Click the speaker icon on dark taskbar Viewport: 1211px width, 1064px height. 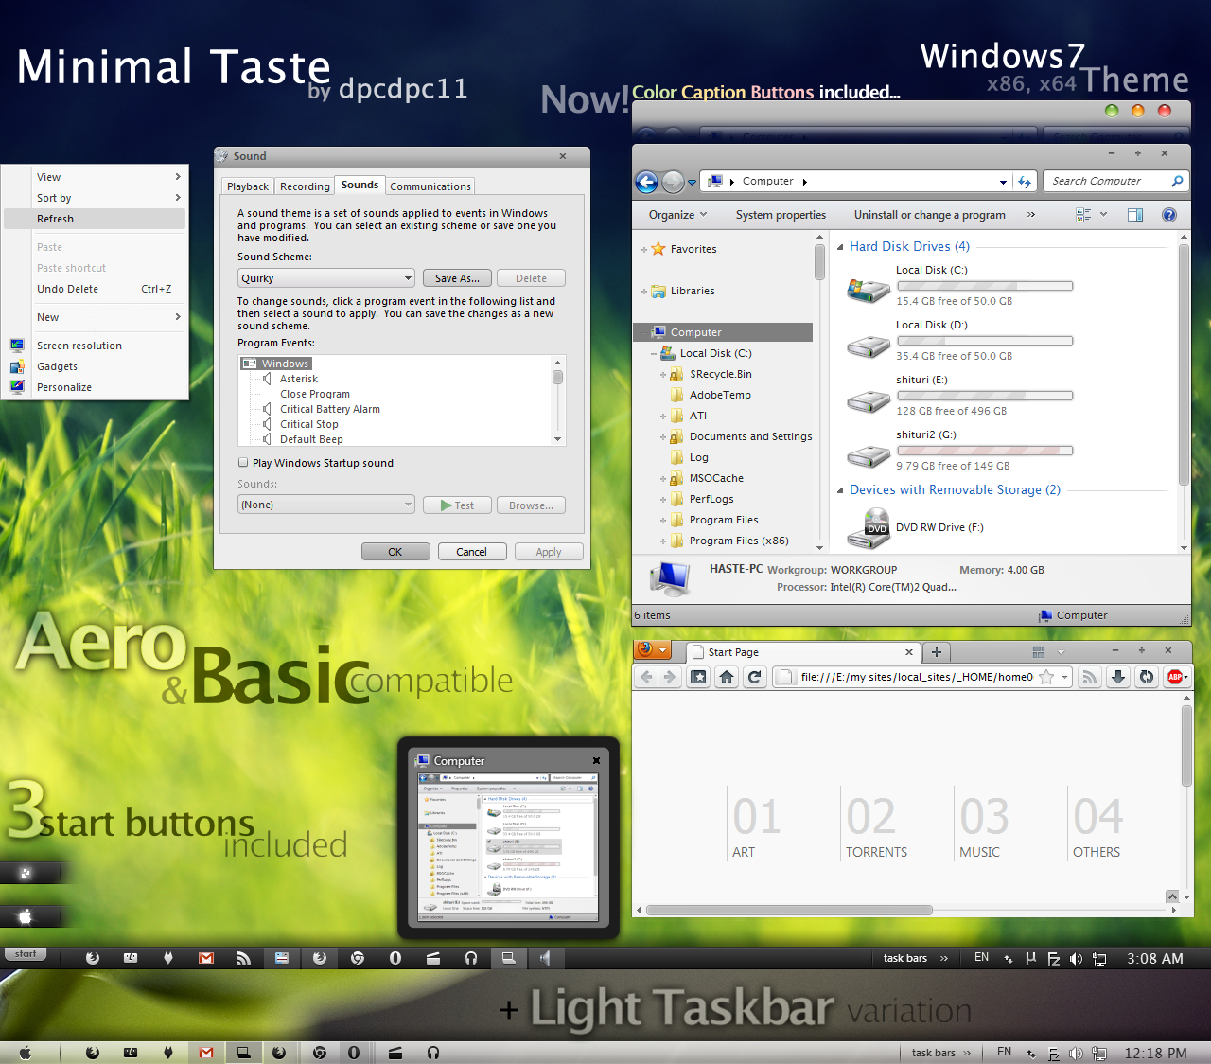pos(546,958)
